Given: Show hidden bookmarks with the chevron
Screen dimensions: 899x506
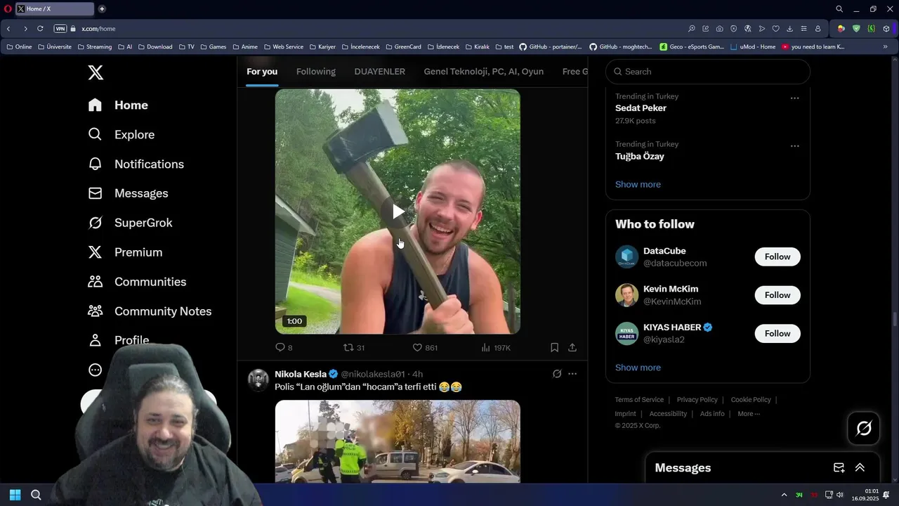Looking at the screenshot, I should pyautogui.click(x=885, y=47).
